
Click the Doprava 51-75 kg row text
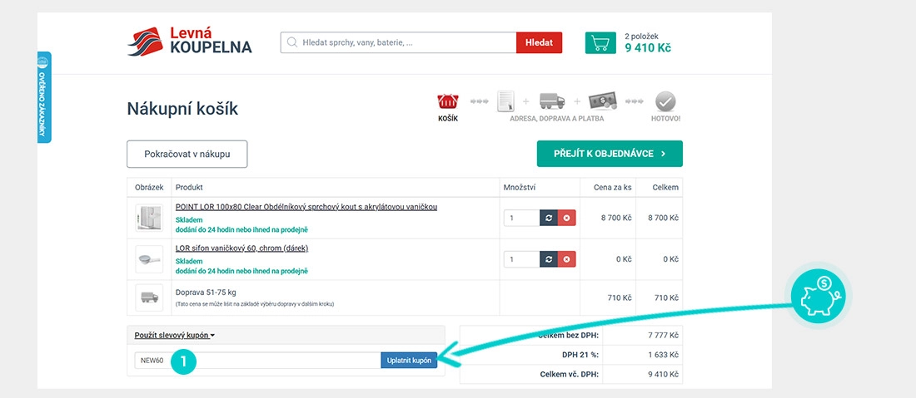click(206, 292)
